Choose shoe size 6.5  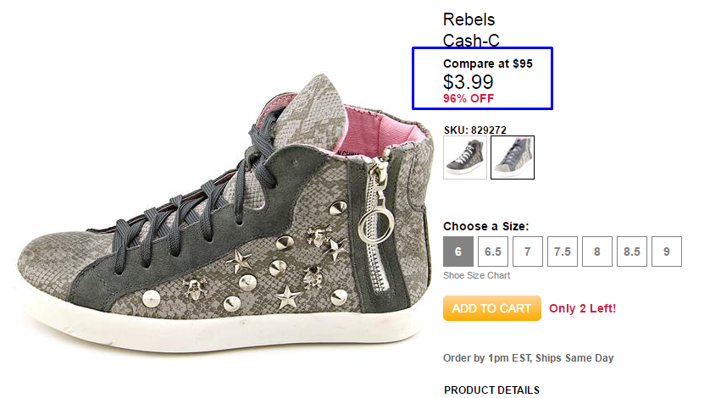coord(493,252)
